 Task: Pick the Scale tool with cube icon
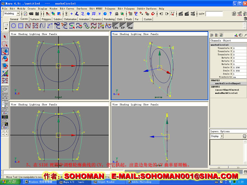click(x=5, y=66)
